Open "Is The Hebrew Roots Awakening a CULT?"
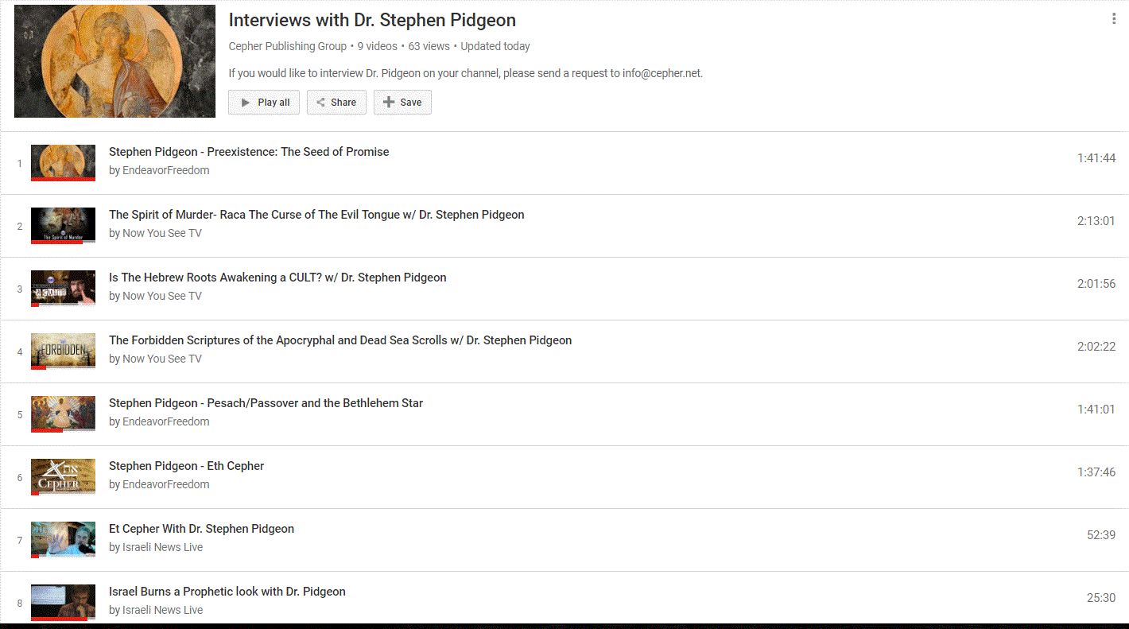The width and height of the screenshot is (1129, 629). click(x=277, y=277)
